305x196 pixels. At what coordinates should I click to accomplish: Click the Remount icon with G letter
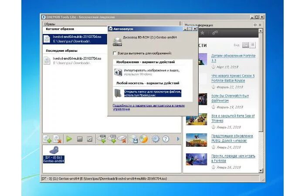coord(90,139)
